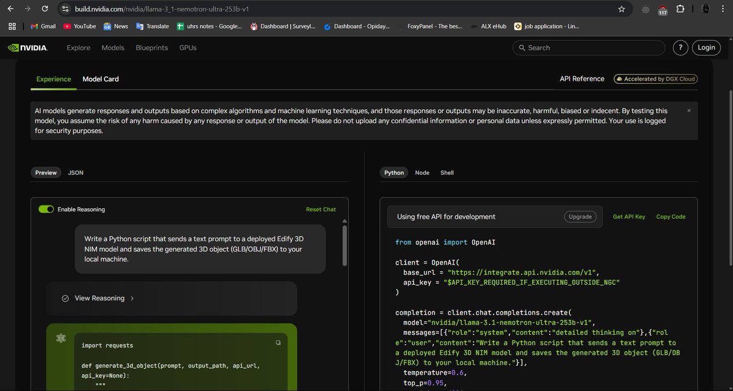Open the ALX eHub bookmark
Image resolution: width=733 pixels, height=391 pixels.
[x=490, y=26]
